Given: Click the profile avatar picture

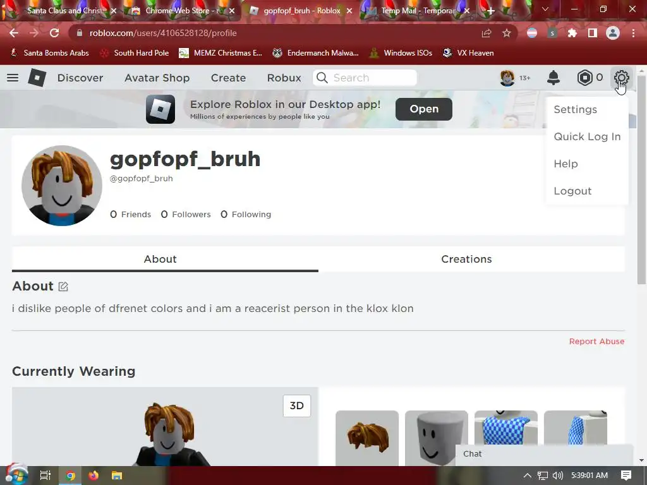Looking at the screenshot, I should (x=62, y=186).
